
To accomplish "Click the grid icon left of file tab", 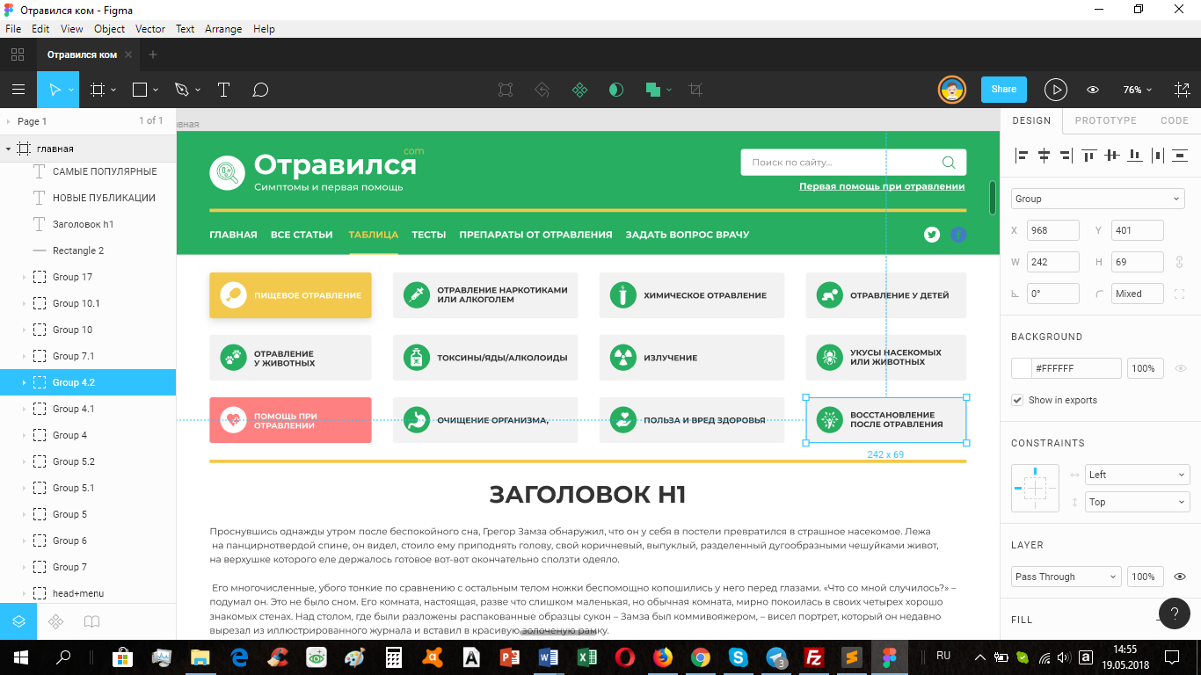I will click(18, 54).
